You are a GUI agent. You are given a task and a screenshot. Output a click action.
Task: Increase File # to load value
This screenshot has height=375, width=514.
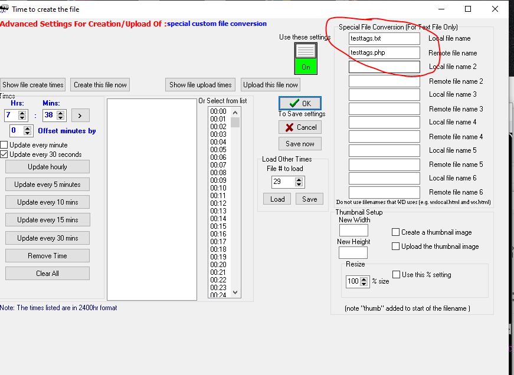click(x=299, y=179)
